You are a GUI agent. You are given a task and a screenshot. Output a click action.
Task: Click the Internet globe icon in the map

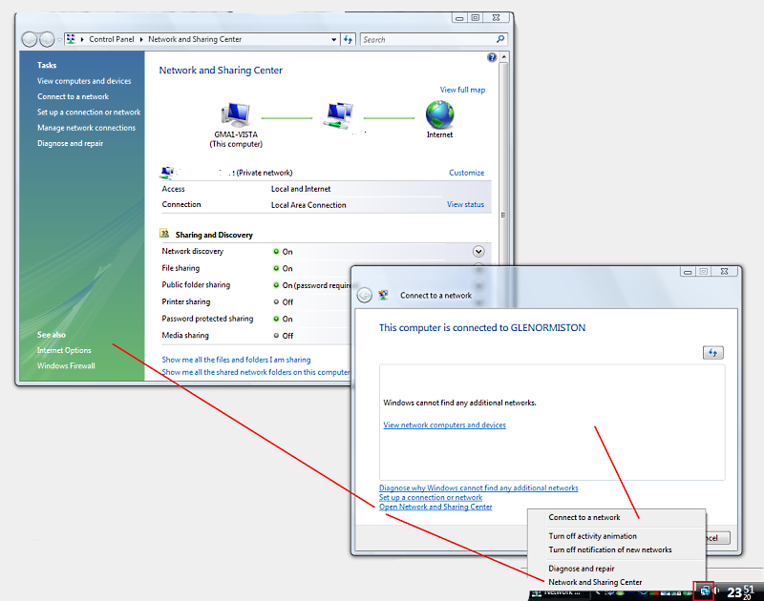tap(438, 114)
